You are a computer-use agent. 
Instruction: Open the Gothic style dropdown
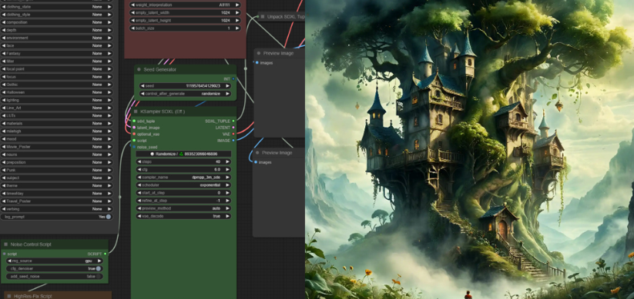[56, 85]
